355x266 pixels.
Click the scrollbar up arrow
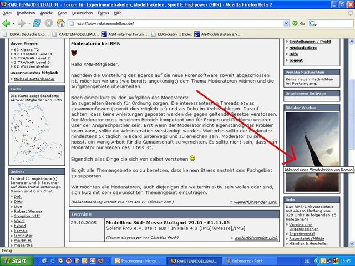pos(352,42)
